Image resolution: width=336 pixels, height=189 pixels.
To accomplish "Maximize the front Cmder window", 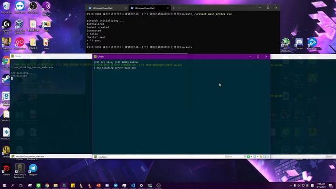I will (258, 57).
